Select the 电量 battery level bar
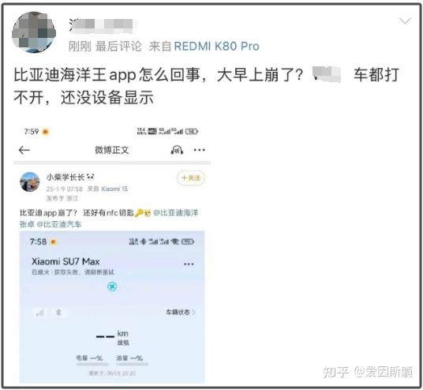 [x=92, y=364]
